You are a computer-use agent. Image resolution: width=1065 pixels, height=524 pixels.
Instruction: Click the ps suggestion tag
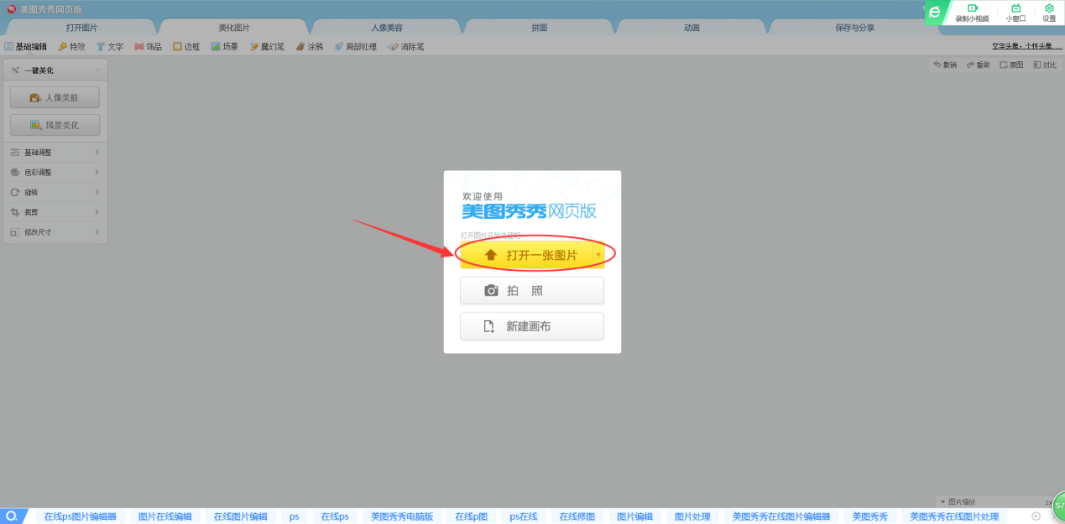[x=294, y=516]
